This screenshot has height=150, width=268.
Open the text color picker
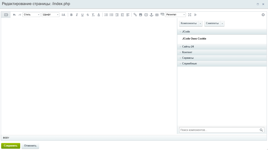99,15
